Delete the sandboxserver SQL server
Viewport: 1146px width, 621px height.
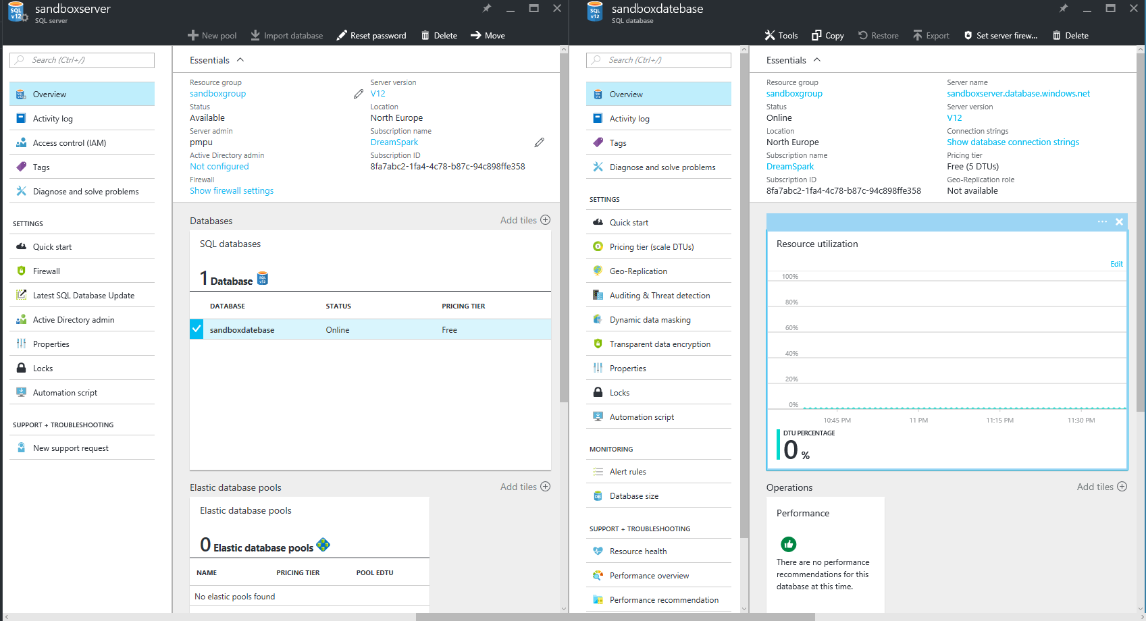[x=439, y=36]
